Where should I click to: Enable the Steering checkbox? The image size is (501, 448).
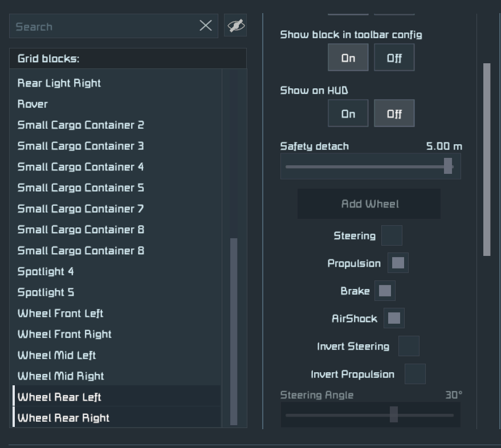(x=392, y=235)
